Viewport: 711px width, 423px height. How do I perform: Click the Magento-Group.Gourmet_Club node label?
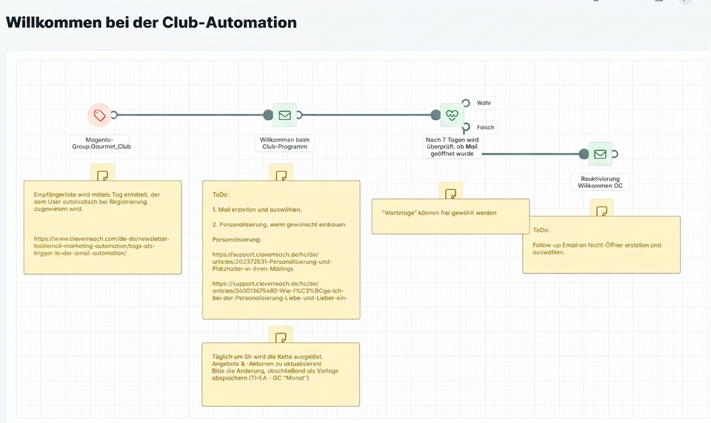click(x=101, y=143)
